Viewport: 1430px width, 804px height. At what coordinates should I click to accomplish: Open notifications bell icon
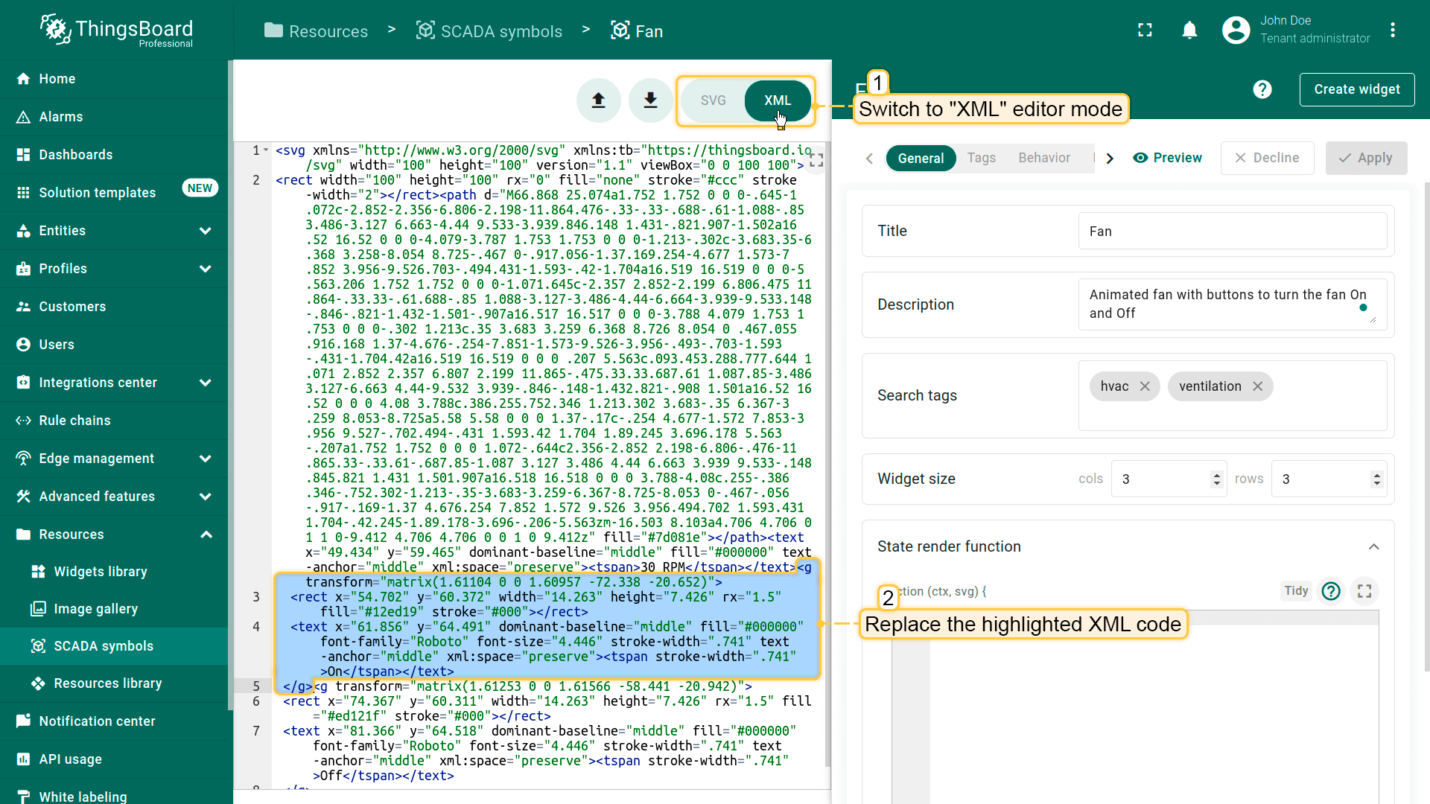coord(1189,31)
